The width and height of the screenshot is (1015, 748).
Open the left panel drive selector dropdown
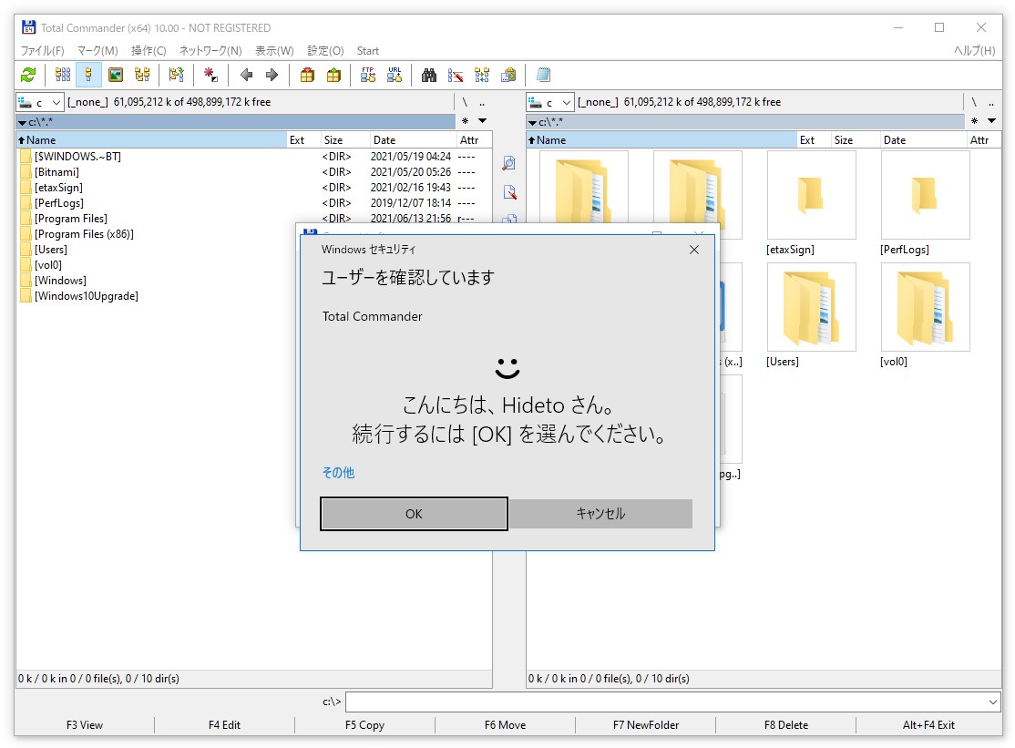(x=39, y=102)
